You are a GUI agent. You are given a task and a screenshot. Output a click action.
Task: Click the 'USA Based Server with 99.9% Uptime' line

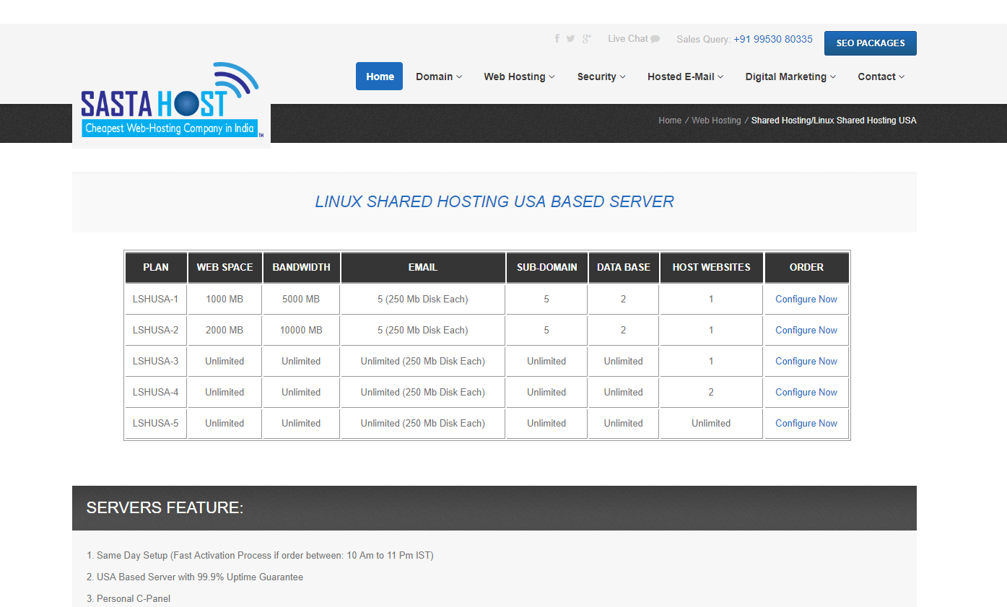195,577
